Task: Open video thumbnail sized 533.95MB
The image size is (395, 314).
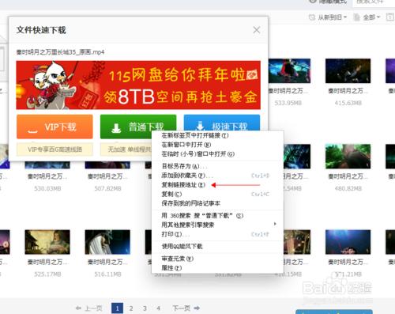Action: [x=289, y=71]
